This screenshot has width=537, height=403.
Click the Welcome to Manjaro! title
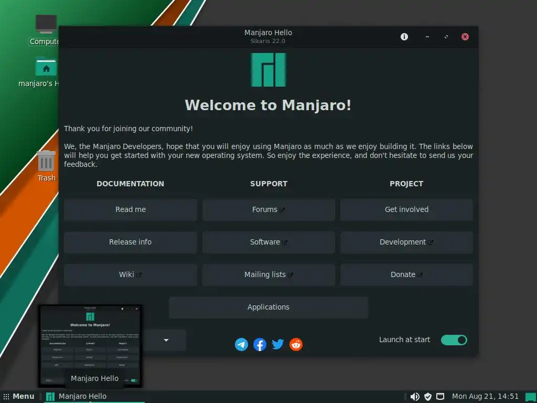(x=268, y=105)
